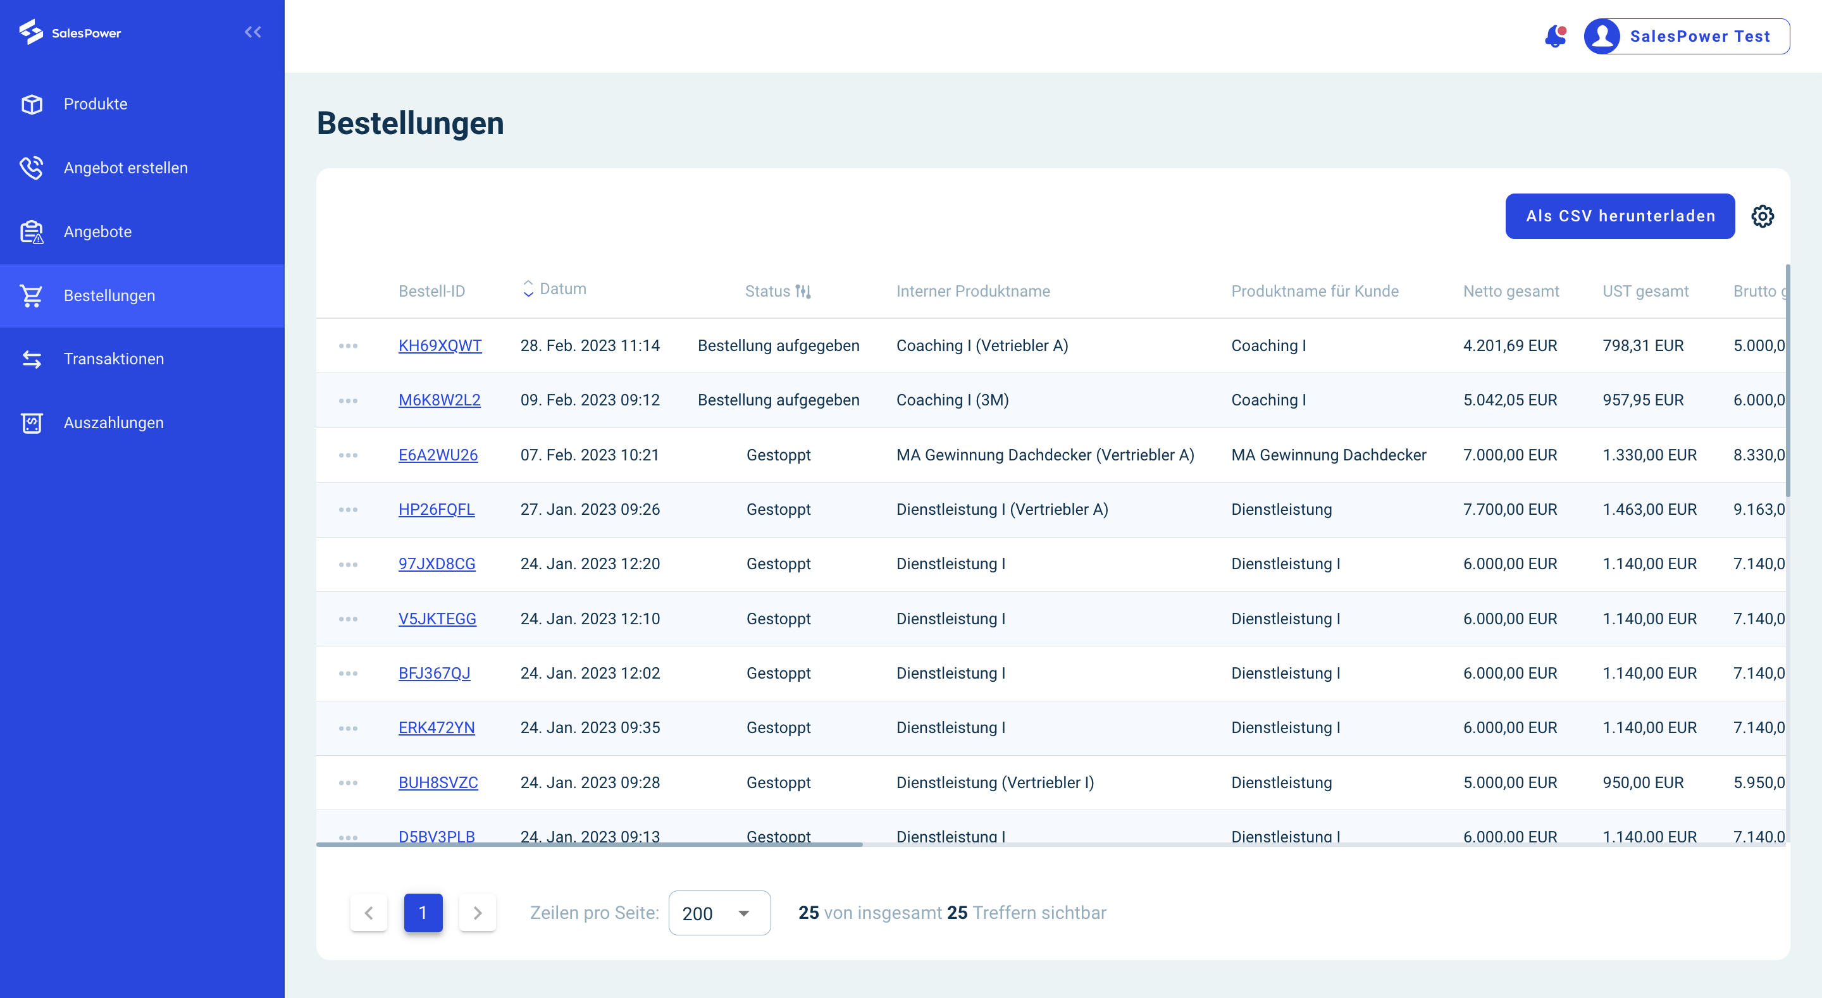Open Angebot erstellen menu item
This screenshot has height=998, width=1822.
[x=142, y=168]
